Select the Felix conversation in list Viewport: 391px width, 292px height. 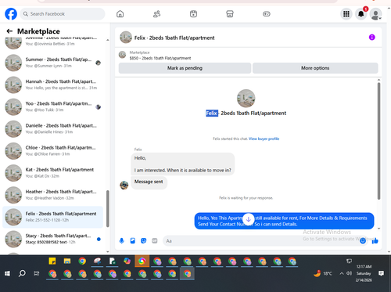[x=53, y=217]
